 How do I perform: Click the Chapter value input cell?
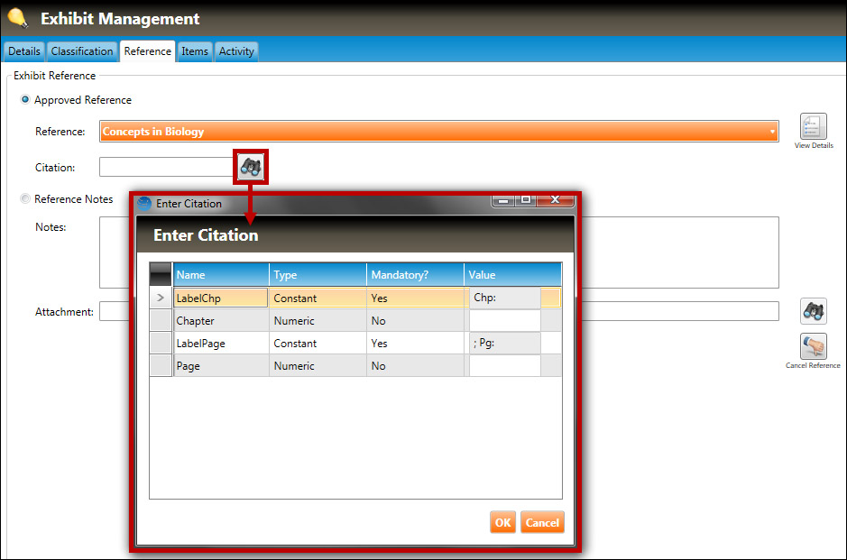click(504, 321)
